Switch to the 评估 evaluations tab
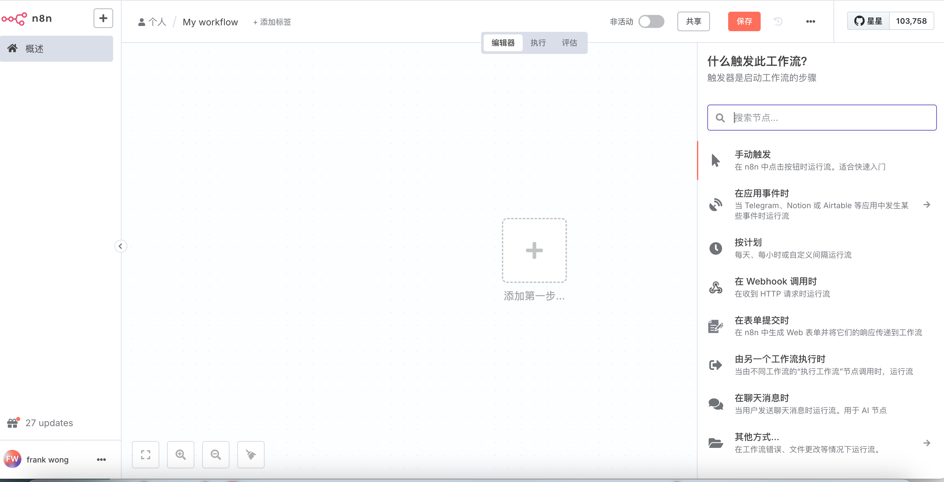 tap(570, 43)
